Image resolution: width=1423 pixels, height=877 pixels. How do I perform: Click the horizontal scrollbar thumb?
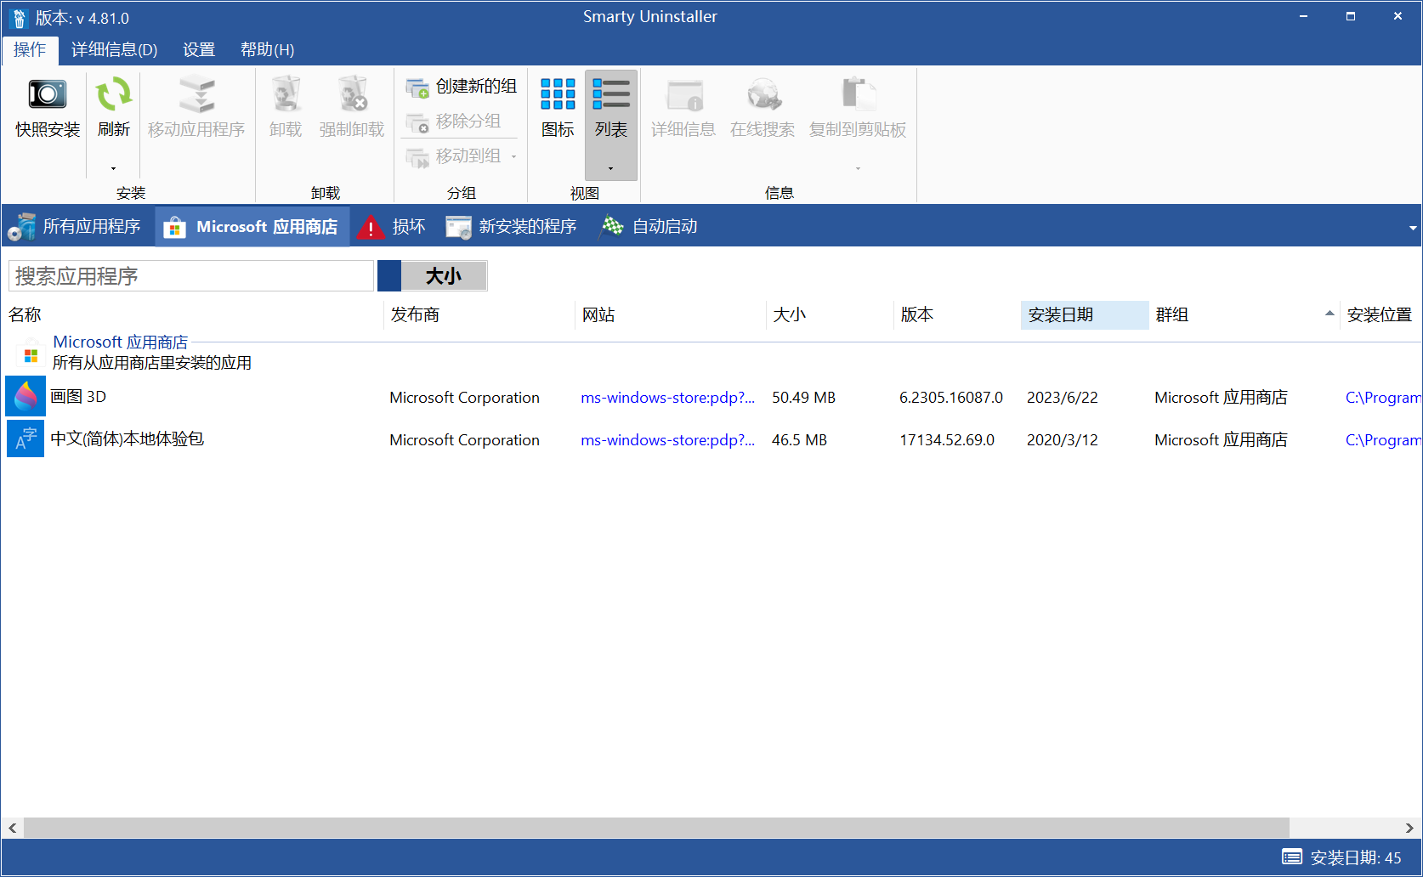tap(656, 828)
